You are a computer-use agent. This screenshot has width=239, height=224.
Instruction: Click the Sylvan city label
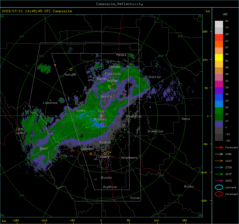101,79
